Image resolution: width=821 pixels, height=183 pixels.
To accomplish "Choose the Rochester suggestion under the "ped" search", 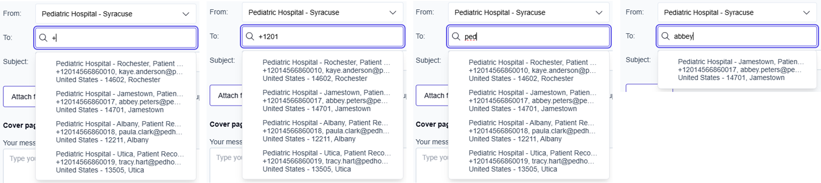I will (x=532, y=71).
